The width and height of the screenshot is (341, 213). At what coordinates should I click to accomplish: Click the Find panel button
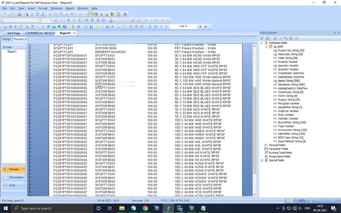pyautogui.click(x=14, y=185)
